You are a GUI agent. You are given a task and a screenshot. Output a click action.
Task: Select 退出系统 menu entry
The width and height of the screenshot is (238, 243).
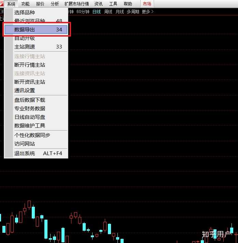pos(36,153)
